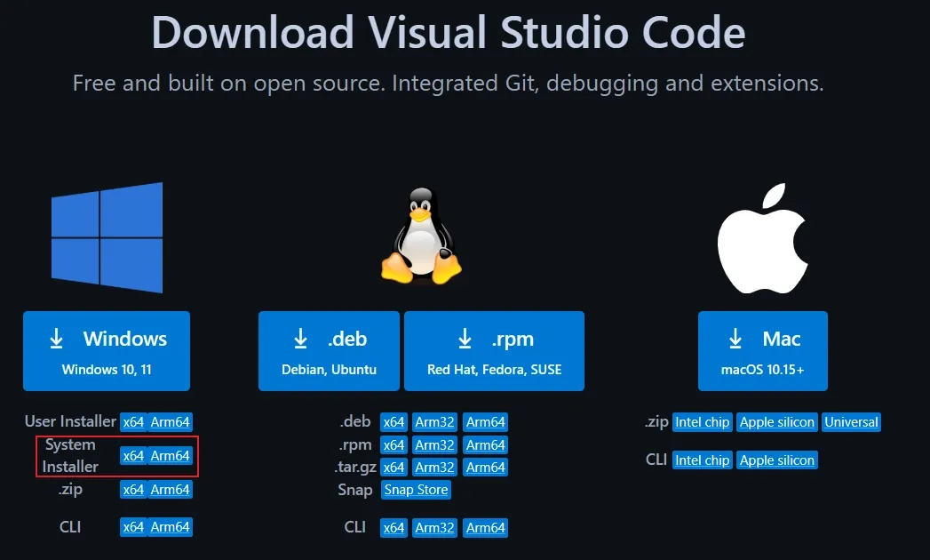Download Linux .tar.gz Arm64 archive
This screenshot has width=930, height=560.
(x=486, y=468)
